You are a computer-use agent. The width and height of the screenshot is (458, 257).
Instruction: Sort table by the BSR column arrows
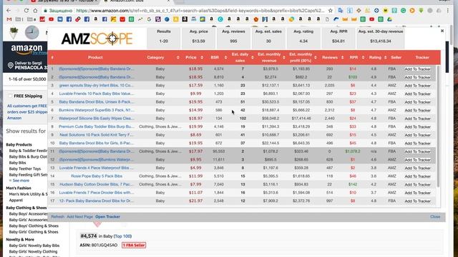(x=226, y=58)
